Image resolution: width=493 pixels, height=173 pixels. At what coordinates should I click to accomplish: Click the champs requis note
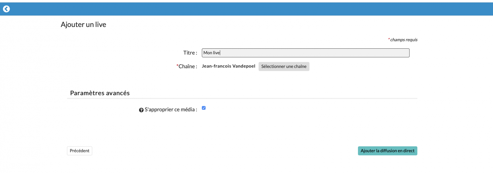(x=404, y=40)
